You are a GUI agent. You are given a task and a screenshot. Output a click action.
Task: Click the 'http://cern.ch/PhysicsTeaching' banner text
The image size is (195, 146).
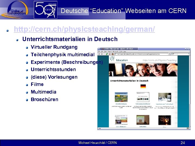pyautogui.click(x=160, y=60)
